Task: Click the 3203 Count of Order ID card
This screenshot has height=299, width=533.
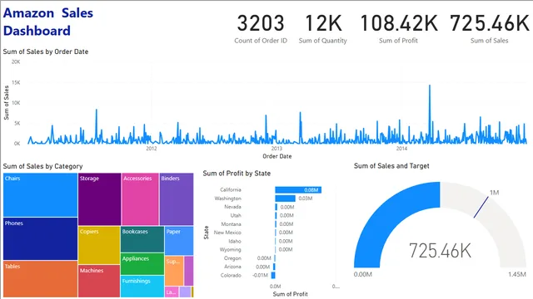Action: point(261,29)
